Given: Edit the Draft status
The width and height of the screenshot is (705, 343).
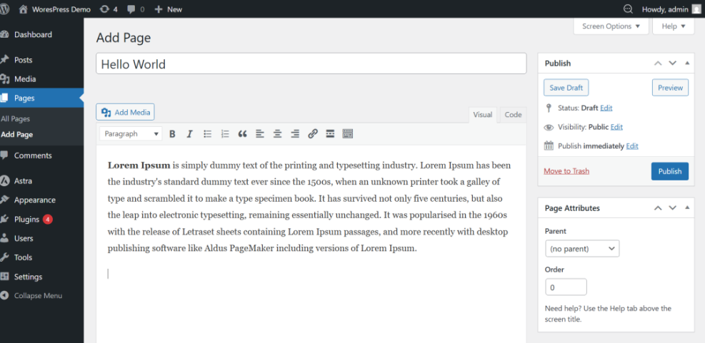Looking at the screenshot, I should (x=606, y=108).
